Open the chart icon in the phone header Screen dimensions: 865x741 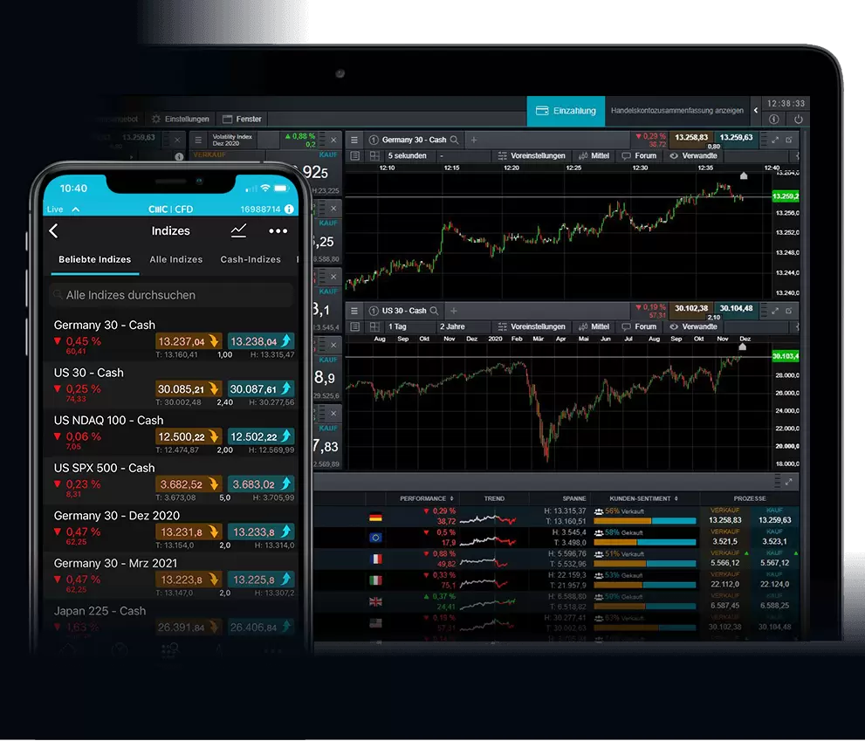(x=238, y=231)
